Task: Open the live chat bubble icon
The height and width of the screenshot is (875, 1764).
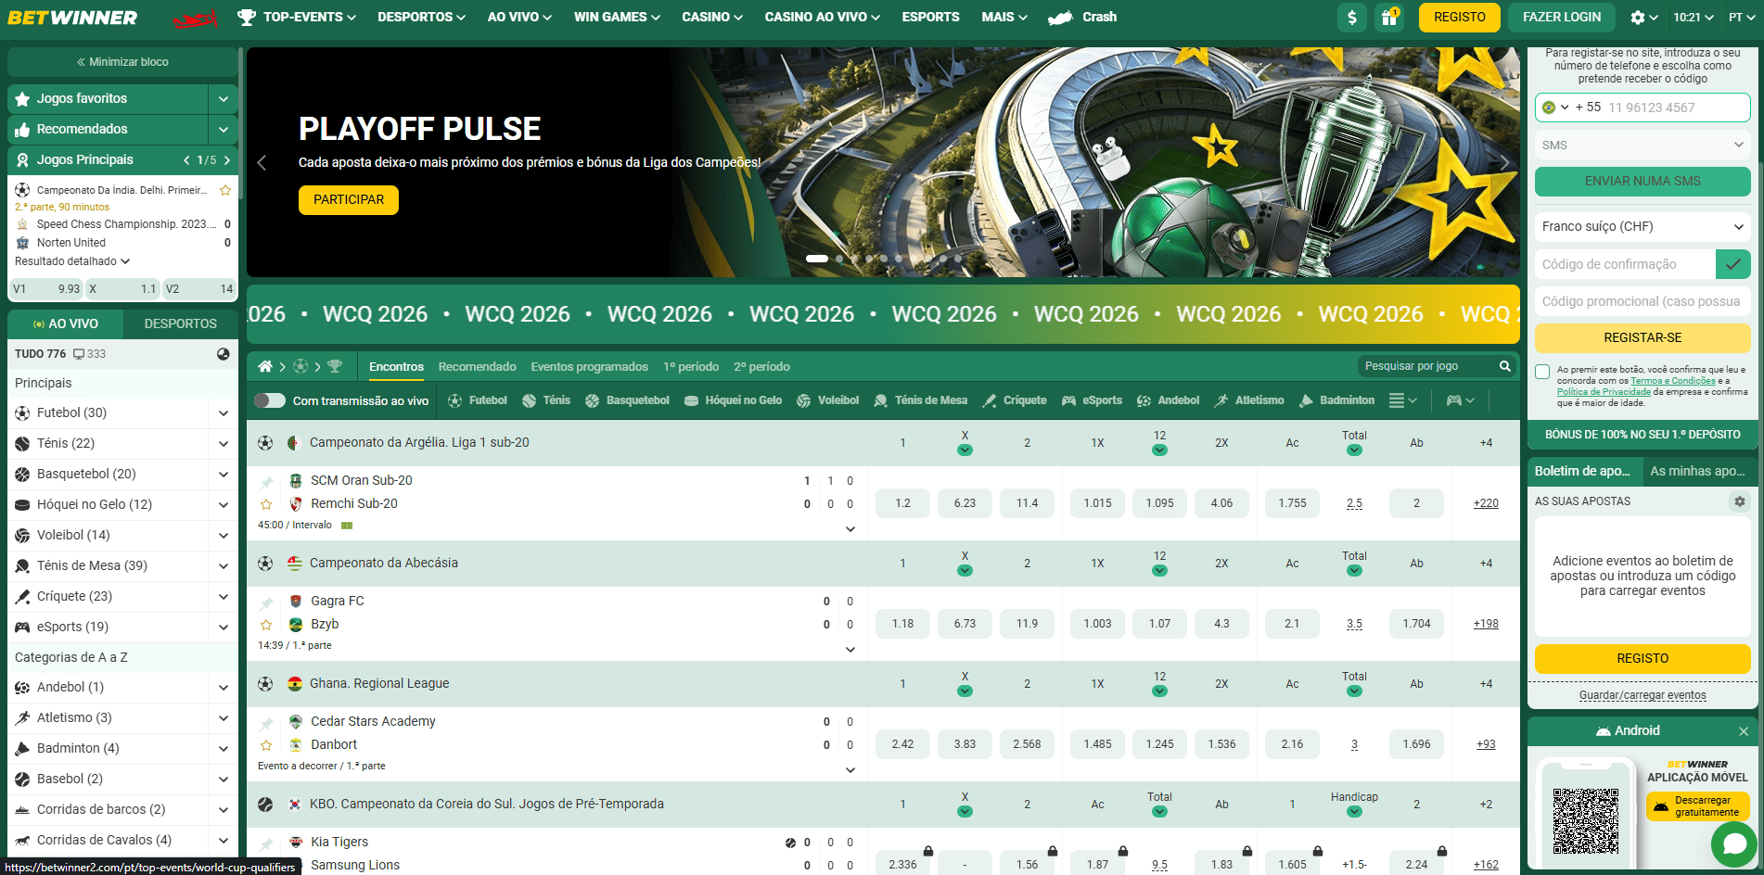Action: click(x=1733, y=843)
